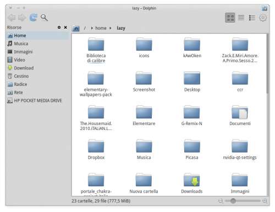Select The.Housemaid.2010 folder
Screen dimensions: 275x212
pyautogui.click(x=96, y=118)
